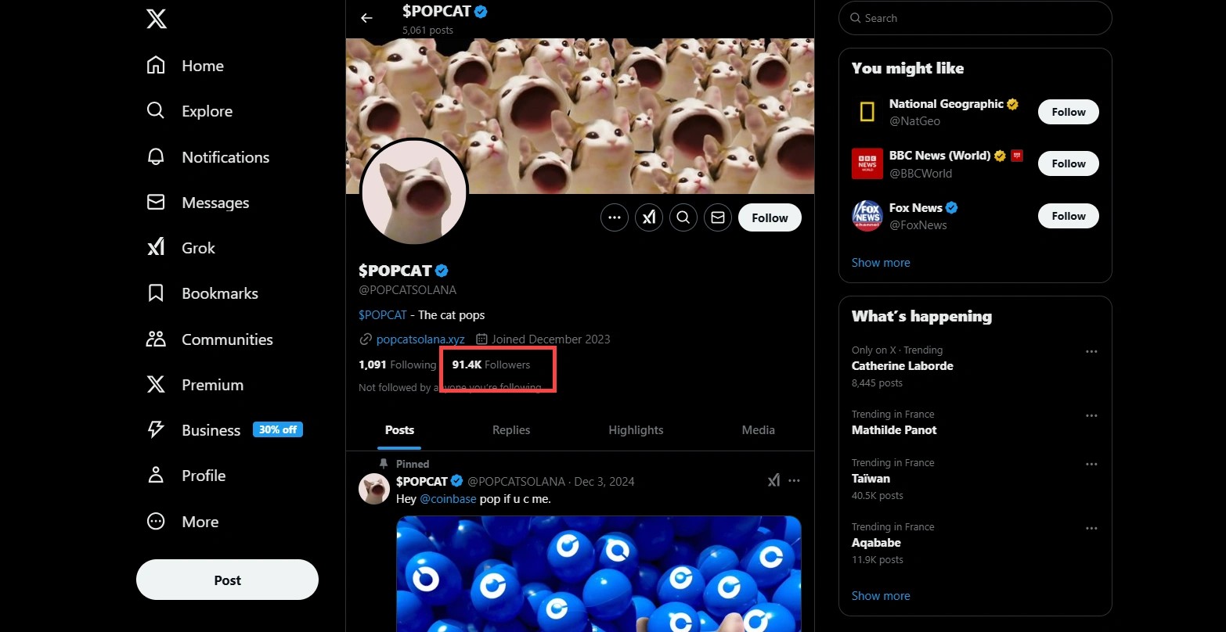The height and width of the screenshot is (632, 1226).
Task: Open more options for Taïwan trend
Action: [x=1091, y=465]
